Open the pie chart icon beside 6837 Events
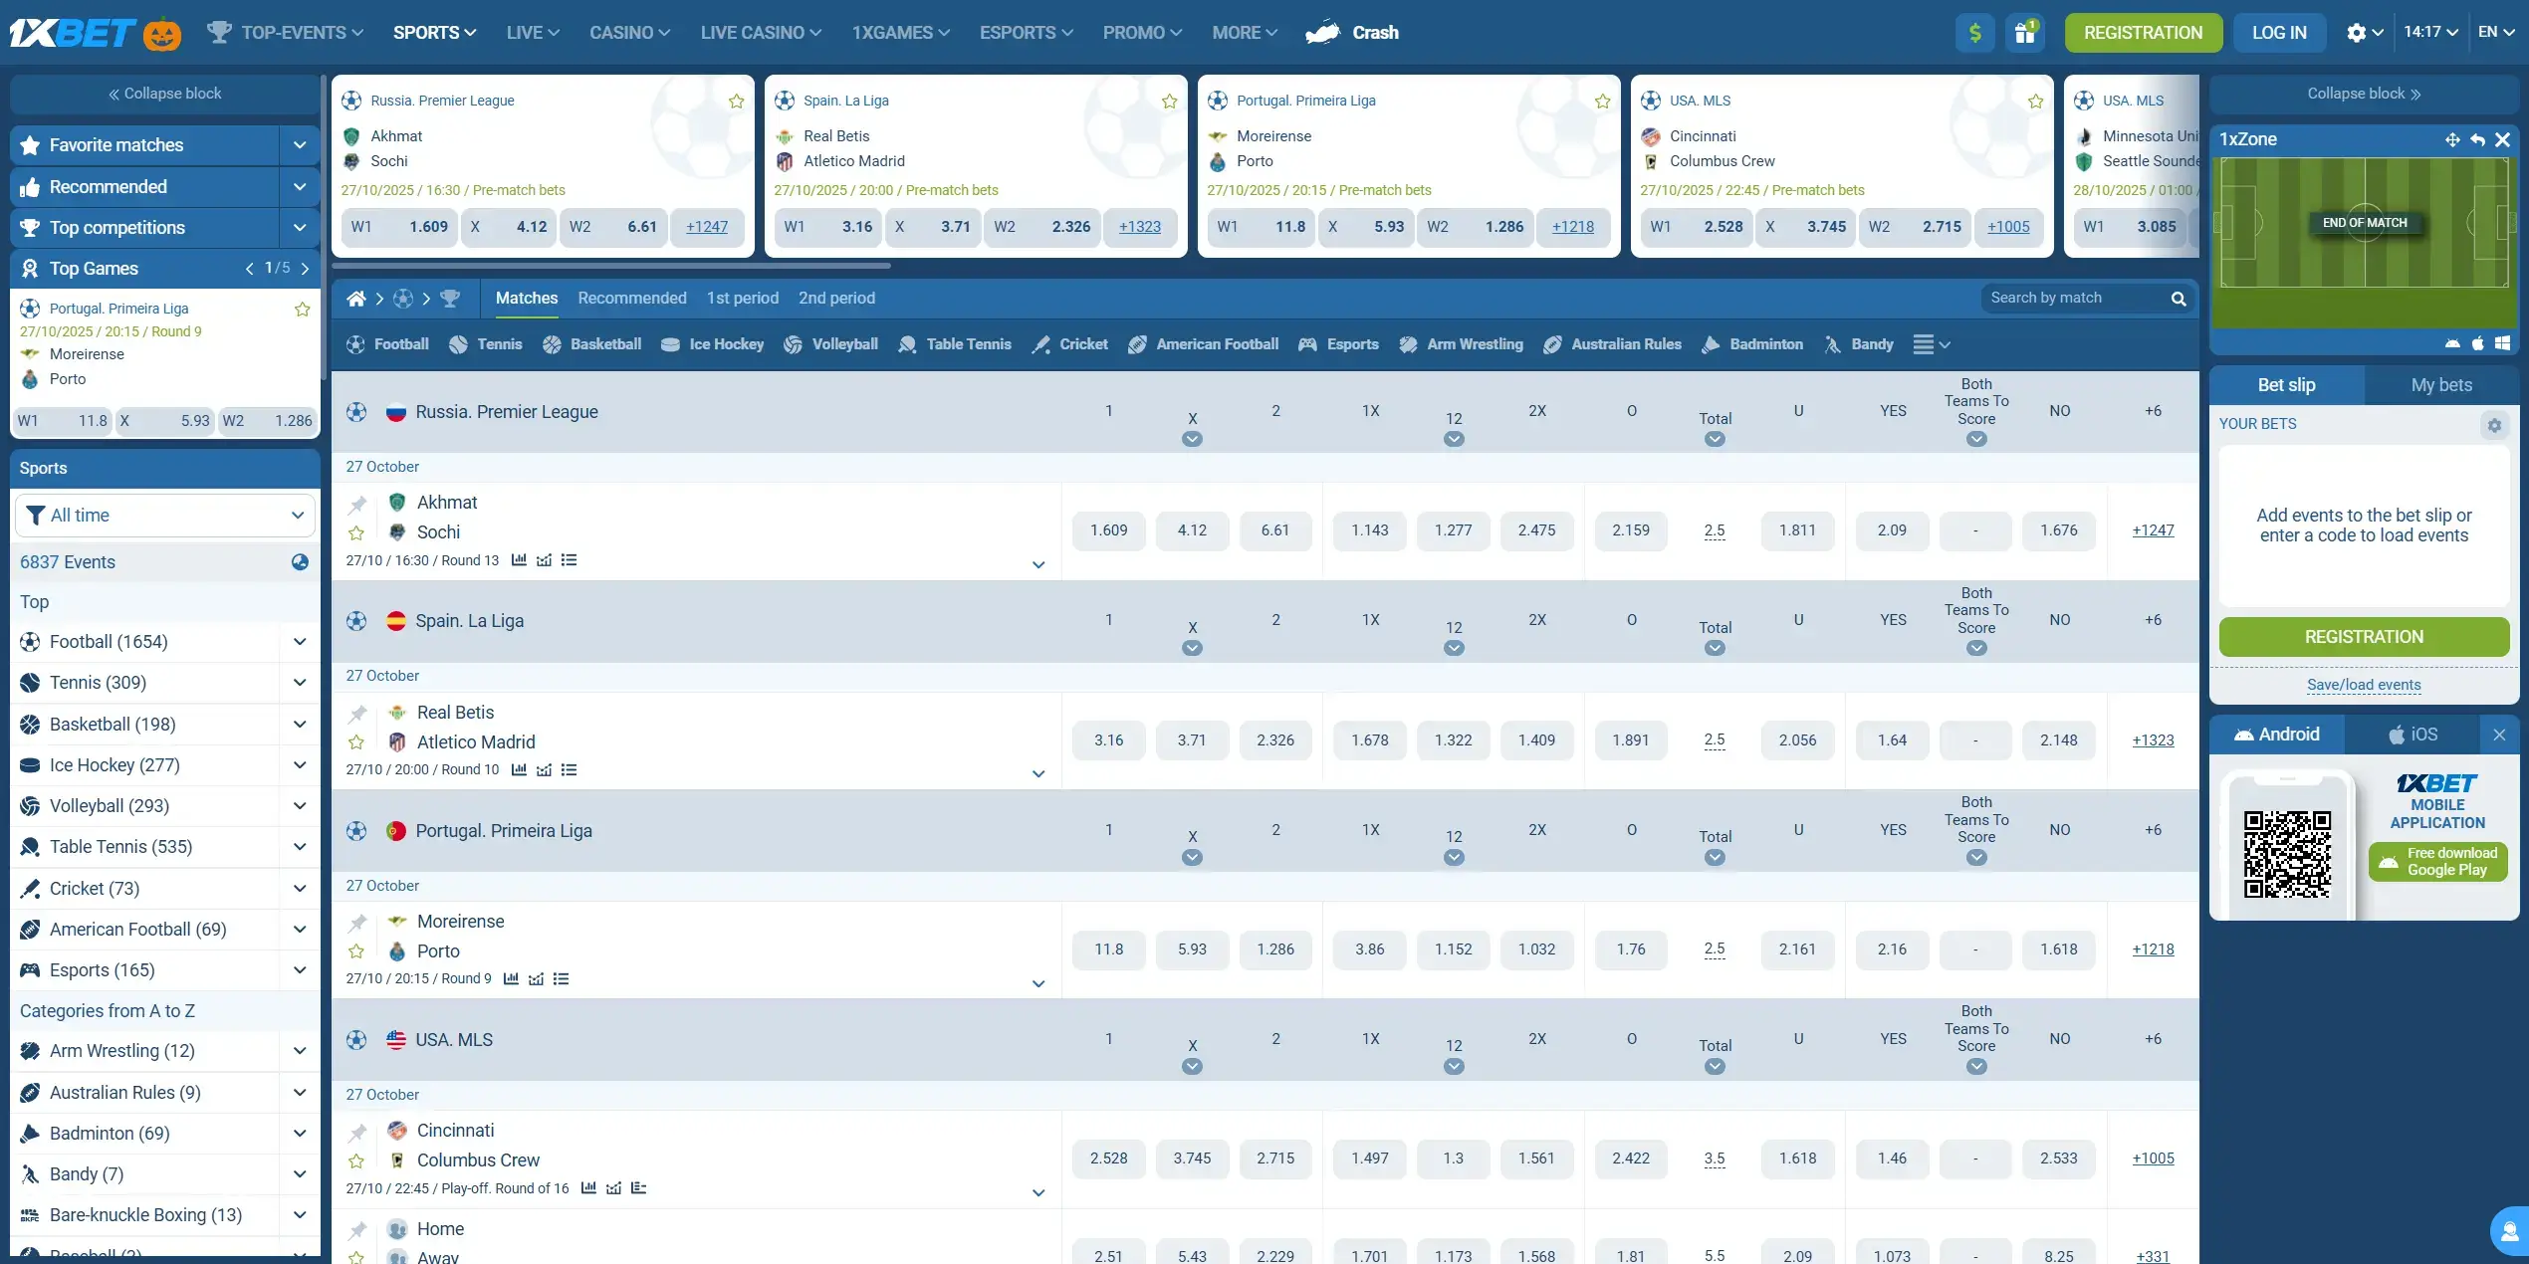The image size is (2529, 1264). [x=300, y=562]
